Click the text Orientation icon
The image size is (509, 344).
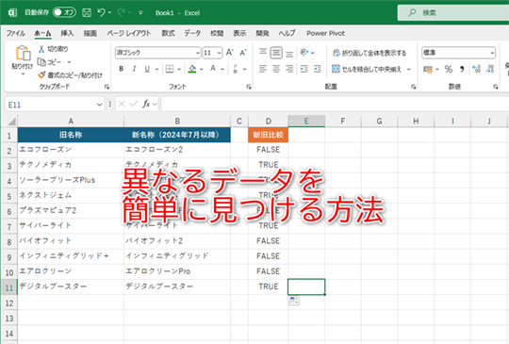point(304,52)
